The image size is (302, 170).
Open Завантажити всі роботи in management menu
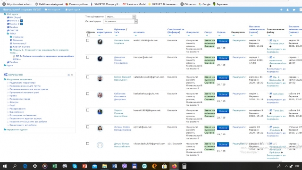click(23, 125)
